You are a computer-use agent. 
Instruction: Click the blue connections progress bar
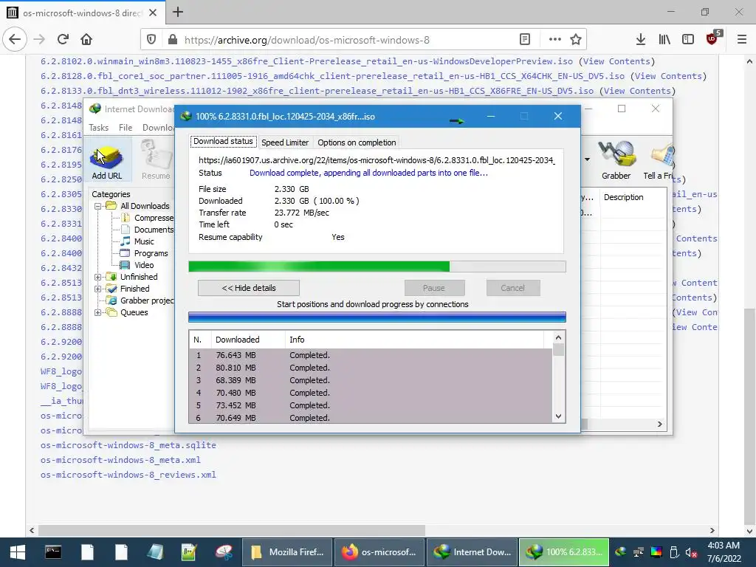coord(377,317)
